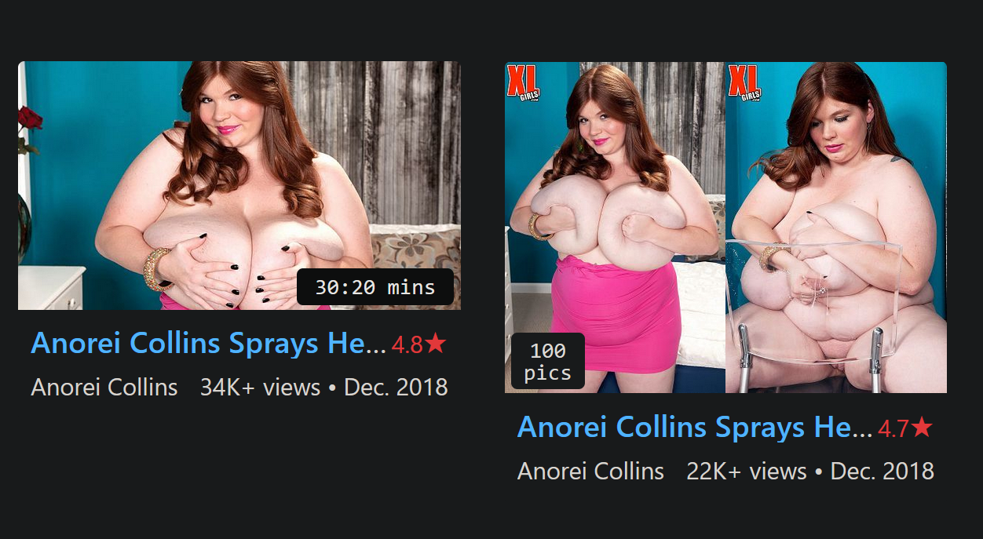Click the 100 pics count badge
The height and width of the screenshot is (539, 983).
pyautogui.click(x=548, y=361)
